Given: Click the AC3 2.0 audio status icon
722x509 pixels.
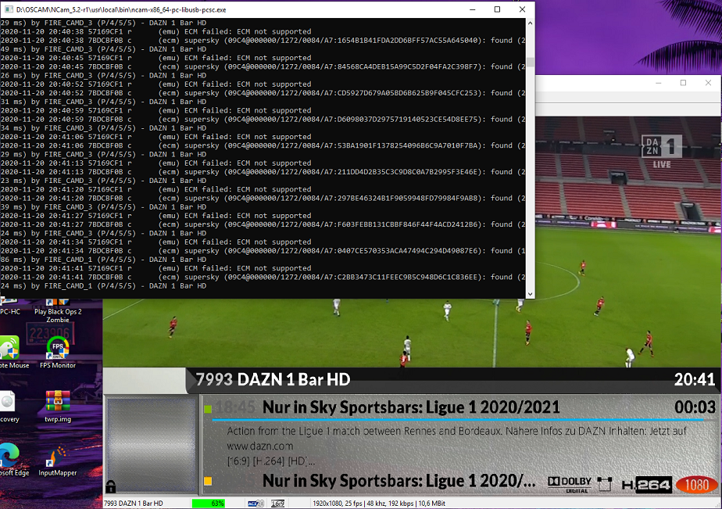Looking at the screenshot, I should pyautogui.click(x=256, y=504).
